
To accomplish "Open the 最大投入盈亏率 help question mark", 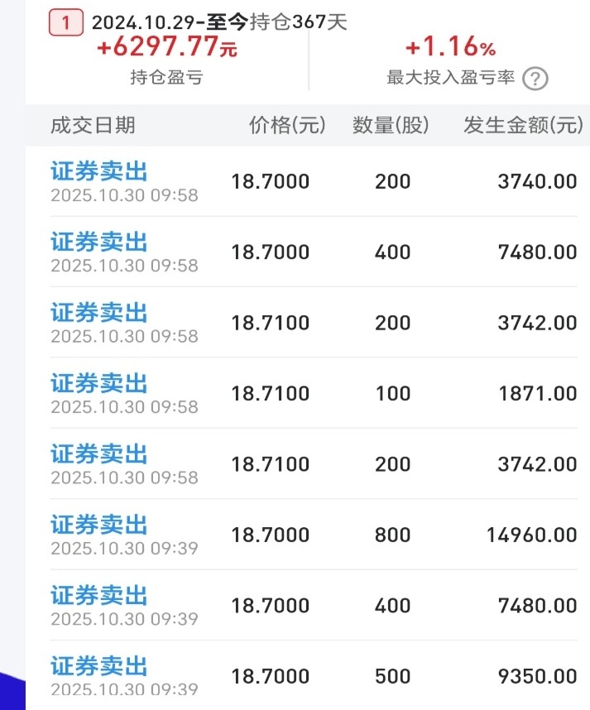I will pyautogui.click(x=536, y=79).
